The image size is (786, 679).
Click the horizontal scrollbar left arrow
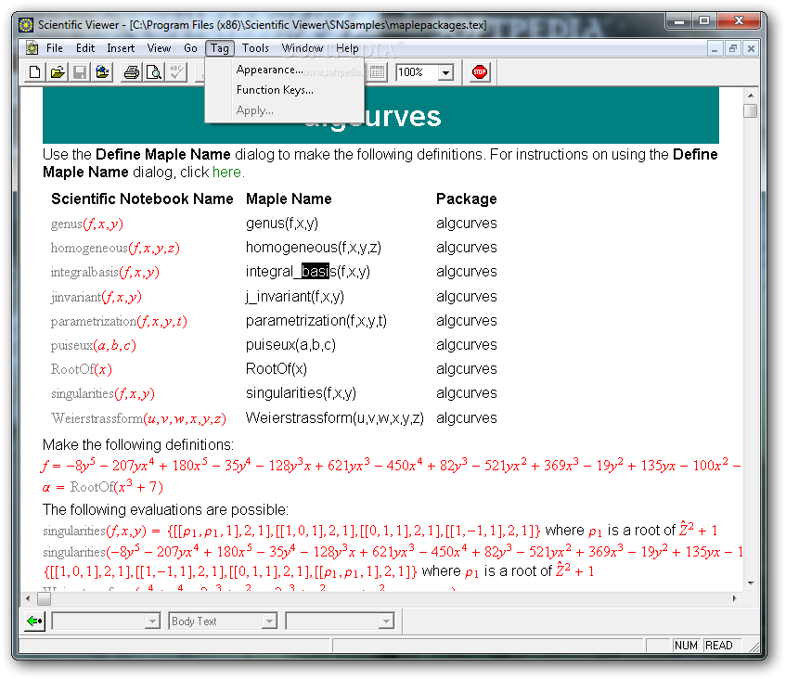[28, 598]
